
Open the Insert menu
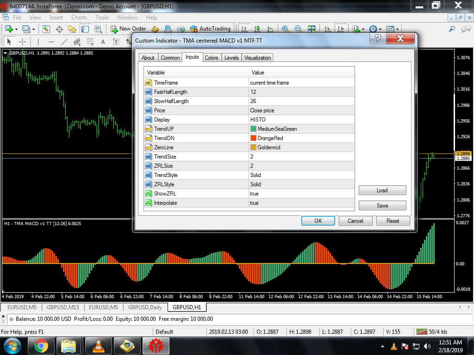coord(56,18)
